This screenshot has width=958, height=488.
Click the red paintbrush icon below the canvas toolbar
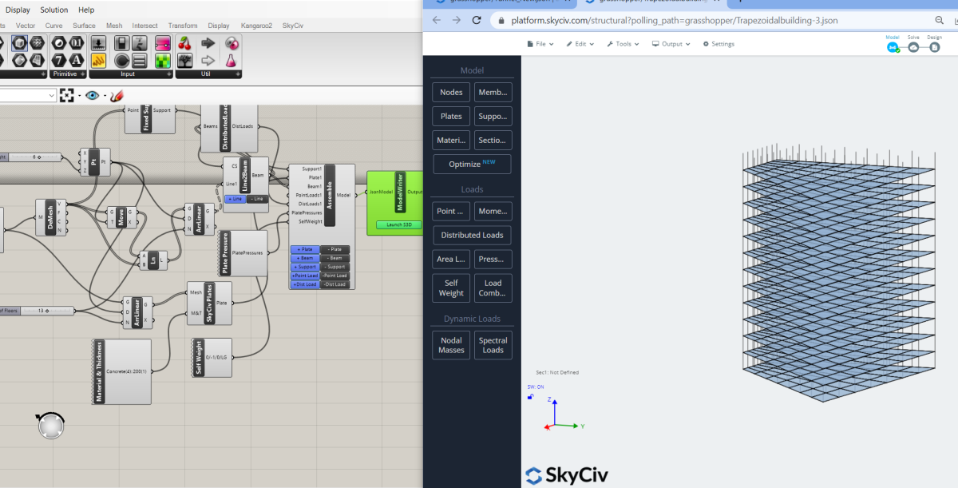pyautogui.click(x=118, y=95)
